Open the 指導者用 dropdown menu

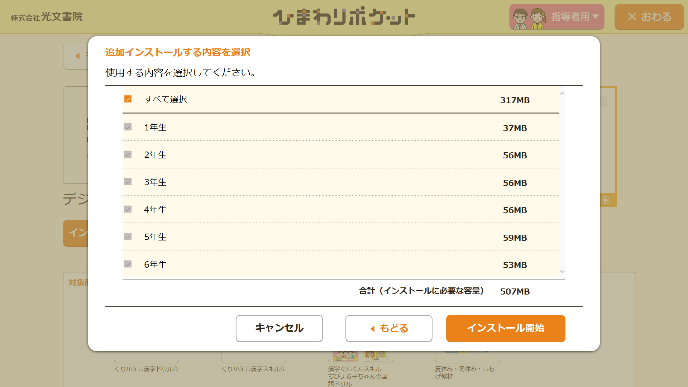click(x=556, y=17)
